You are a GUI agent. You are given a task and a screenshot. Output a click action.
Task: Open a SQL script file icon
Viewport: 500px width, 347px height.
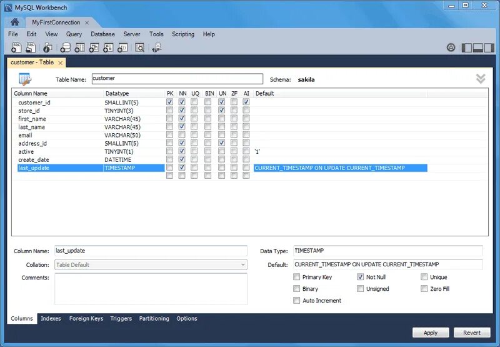(x=31, y=48)
